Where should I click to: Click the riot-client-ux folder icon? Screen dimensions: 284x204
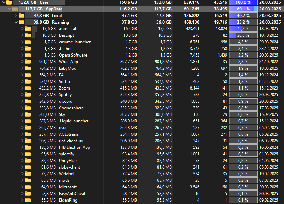(28, 141)
